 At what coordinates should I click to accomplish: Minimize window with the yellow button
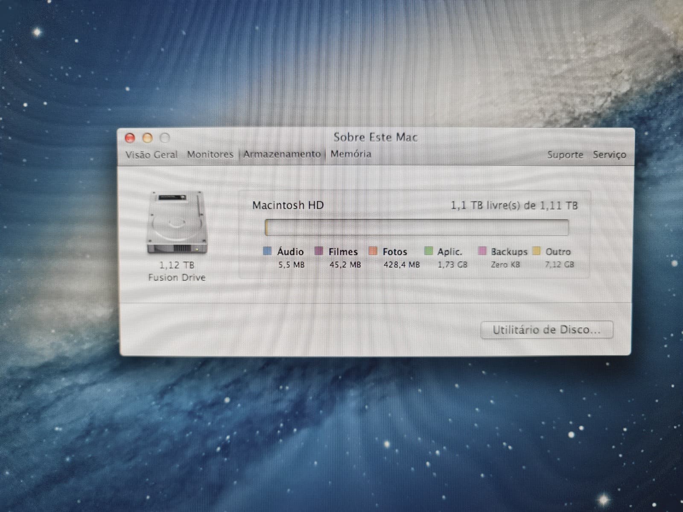coord(147,138)
